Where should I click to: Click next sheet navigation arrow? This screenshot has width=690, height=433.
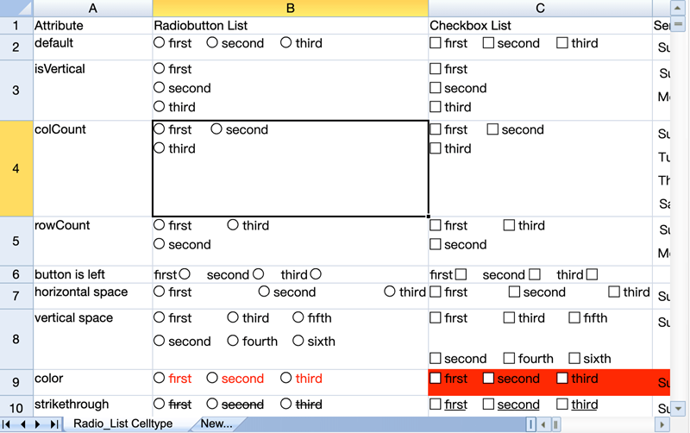point(39,424)
